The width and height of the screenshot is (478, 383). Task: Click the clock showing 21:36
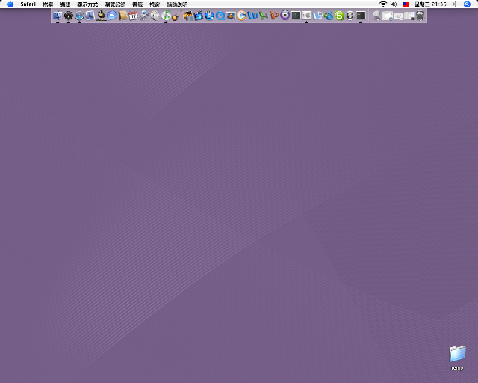click(x=430, y=4)
